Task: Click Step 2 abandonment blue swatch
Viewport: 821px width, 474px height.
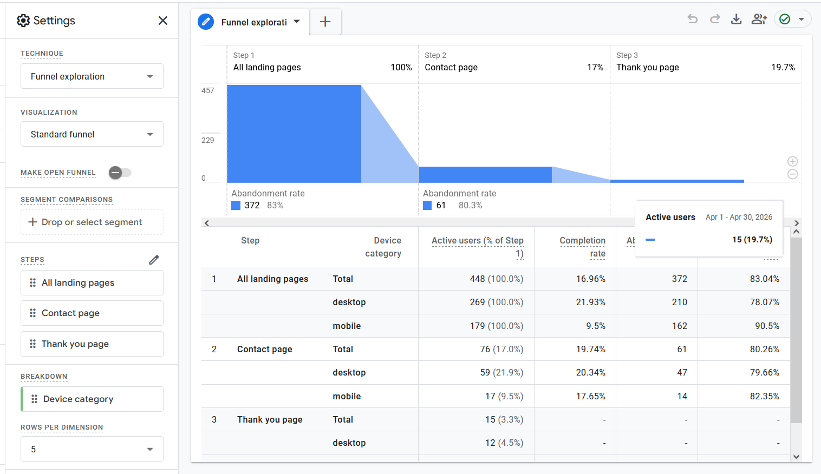Action: tap(427, 205)
